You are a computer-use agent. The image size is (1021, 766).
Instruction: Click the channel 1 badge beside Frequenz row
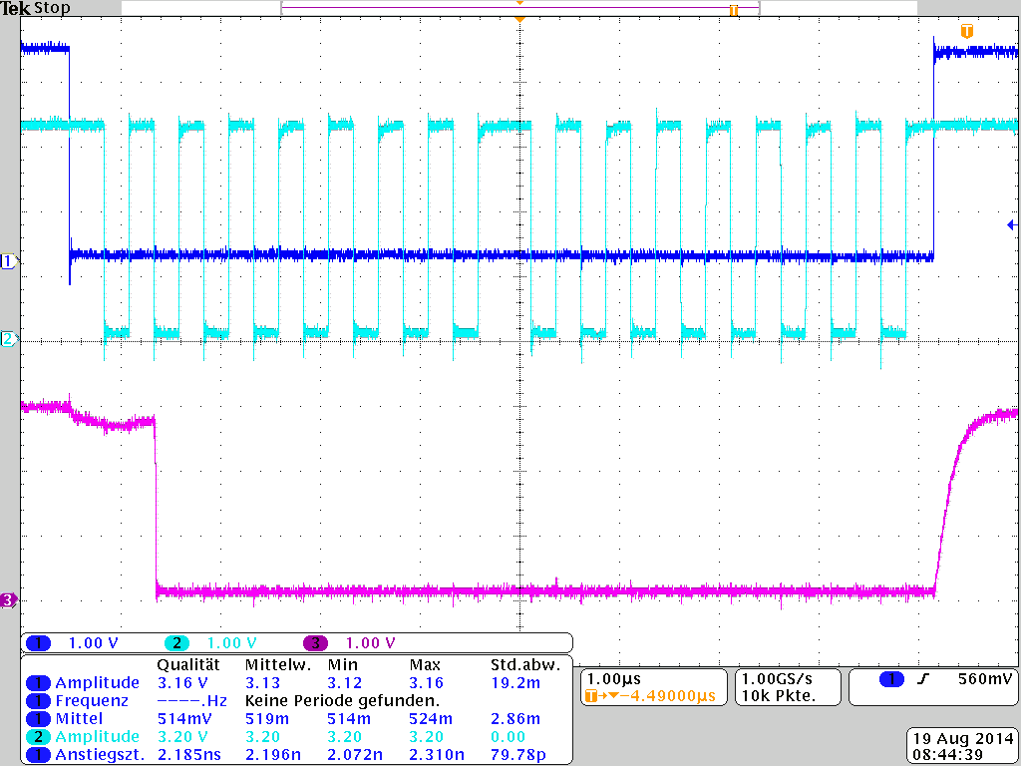pos(39,701)
